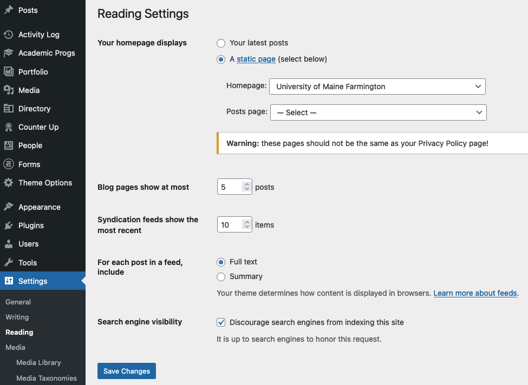Click the Appearance paintbrush icon
Image resolution: width=528 pixels, height=385 pixels.
[x=9, y=207]
